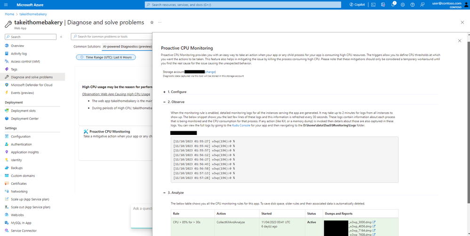The image size is (470, 236).
Task: Click Search for common problems or tools
Action: (x=112, y=37)
